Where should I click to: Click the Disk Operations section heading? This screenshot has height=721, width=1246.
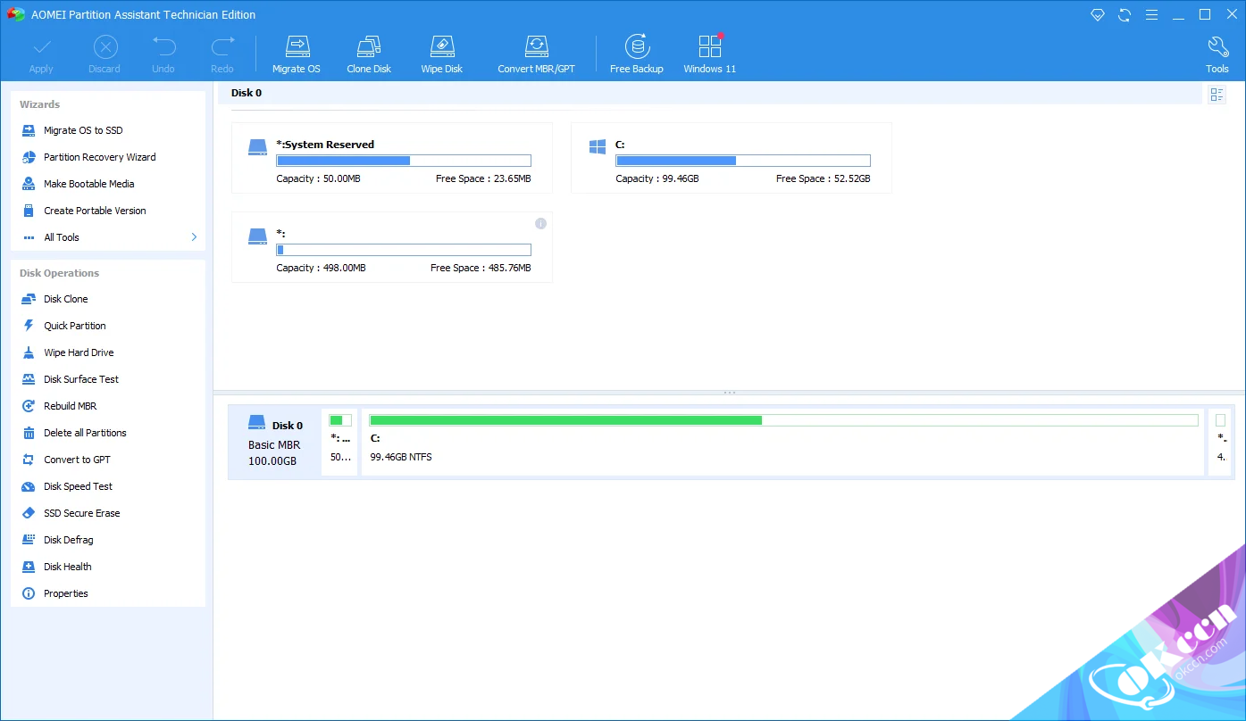pyautogui.click(x=60, y=273)
